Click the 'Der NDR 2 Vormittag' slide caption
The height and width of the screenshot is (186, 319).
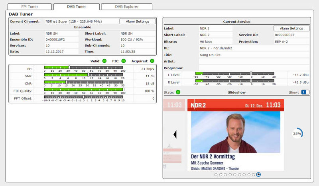213,157
